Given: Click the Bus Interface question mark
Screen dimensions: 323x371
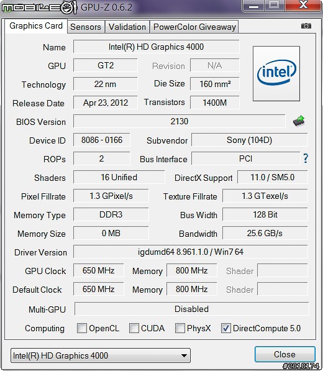Looking at the screenshot, I should (x=306, y=158).
